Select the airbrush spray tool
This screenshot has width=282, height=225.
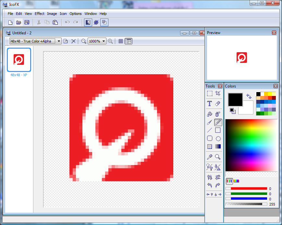click(218, 114)
